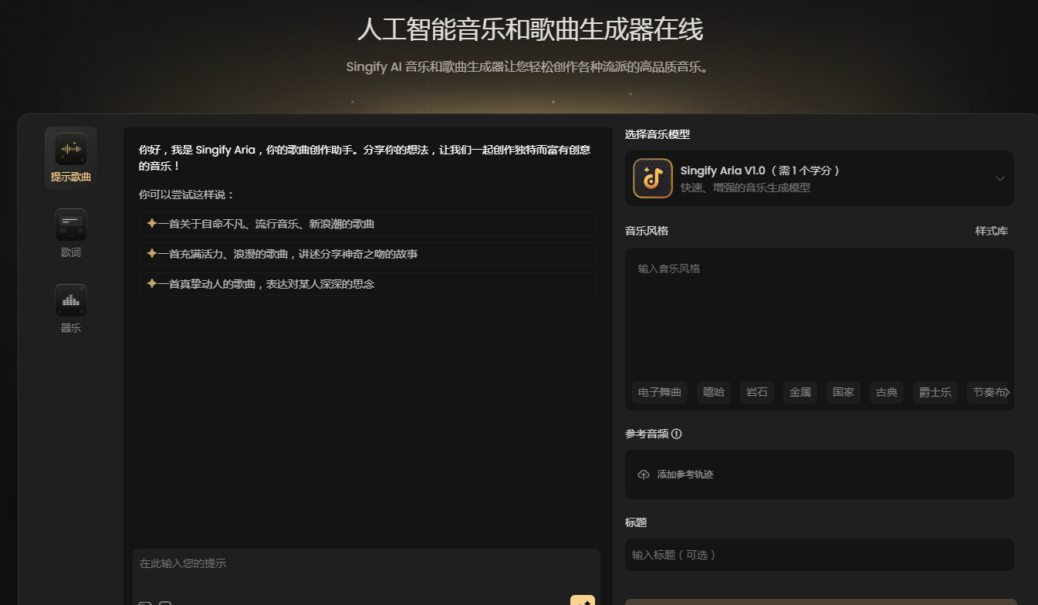This screenshot has width=1038, height=605.
Task: Click the Singify Aria V1.0 model logo
Action: tap(653, 178)
